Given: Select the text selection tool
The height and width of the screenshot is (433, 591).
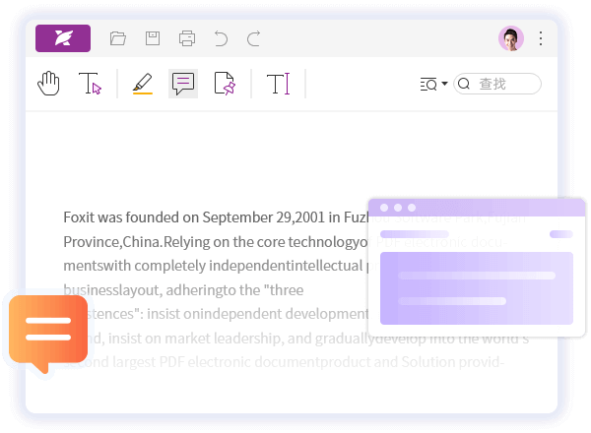Looking at the screenshot, I should point(90,84).
